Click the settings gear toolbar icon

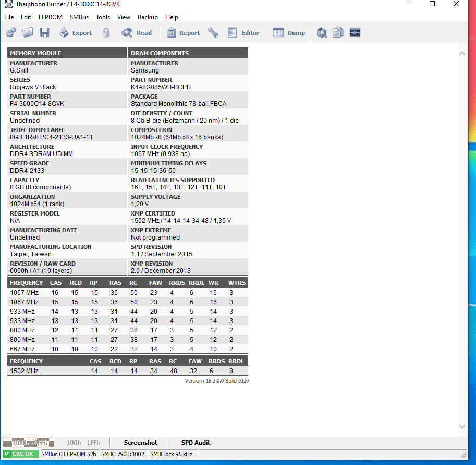tap(11, 32)
